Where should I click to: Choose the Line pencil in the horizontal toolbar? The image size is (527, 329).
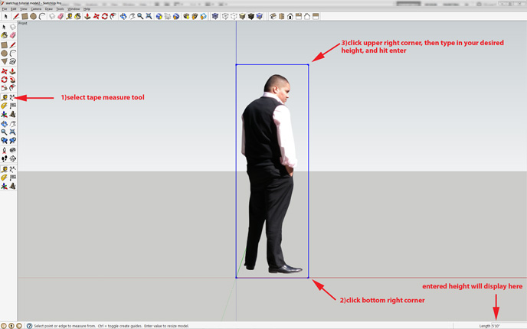16,16
